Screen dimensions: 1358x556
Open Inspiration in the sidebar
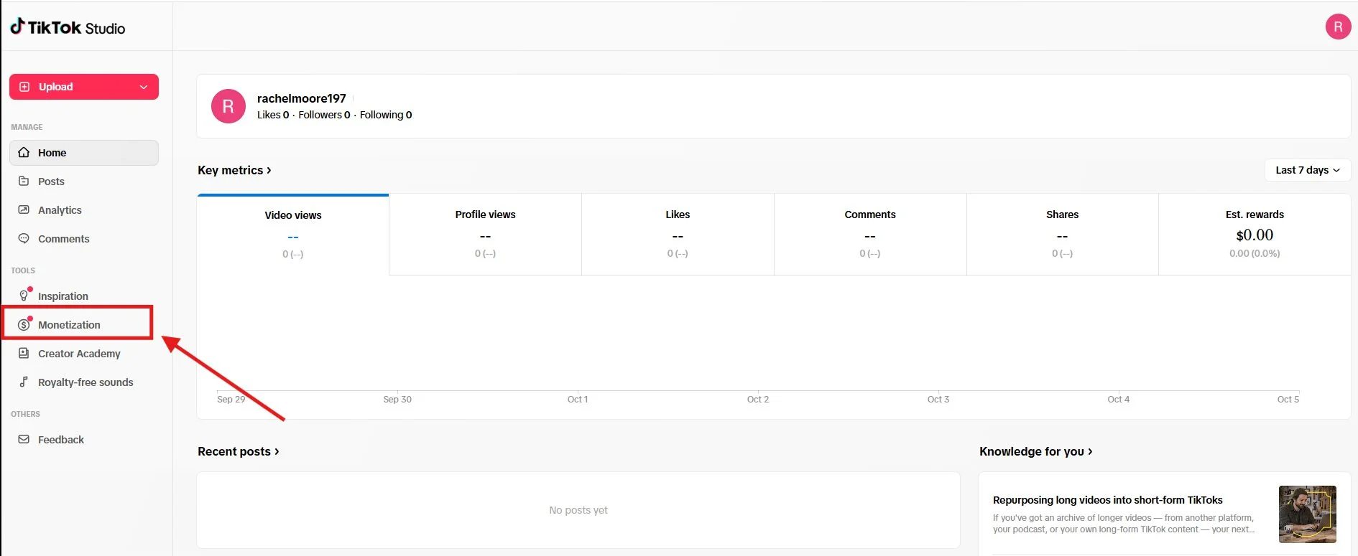point(84,296)
